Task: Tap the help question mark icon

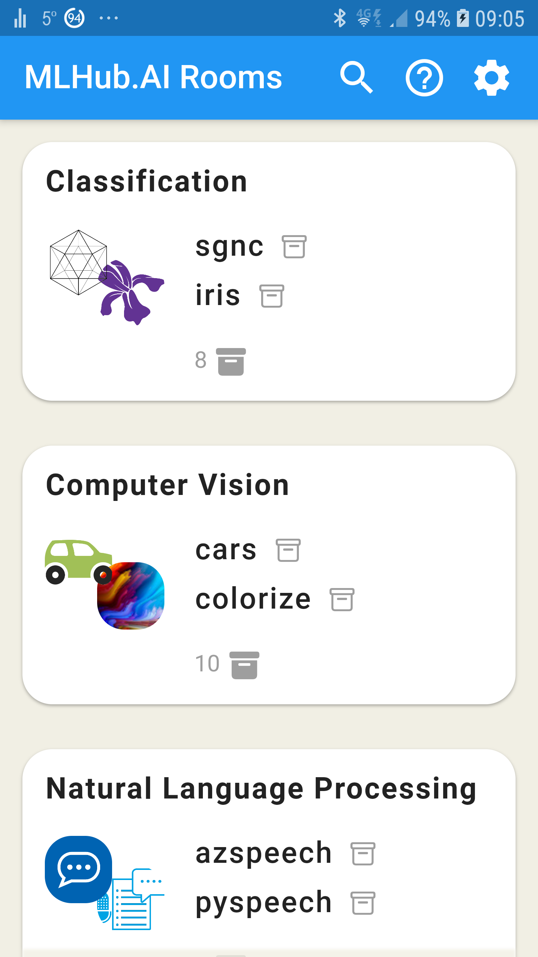Action: 424,78
